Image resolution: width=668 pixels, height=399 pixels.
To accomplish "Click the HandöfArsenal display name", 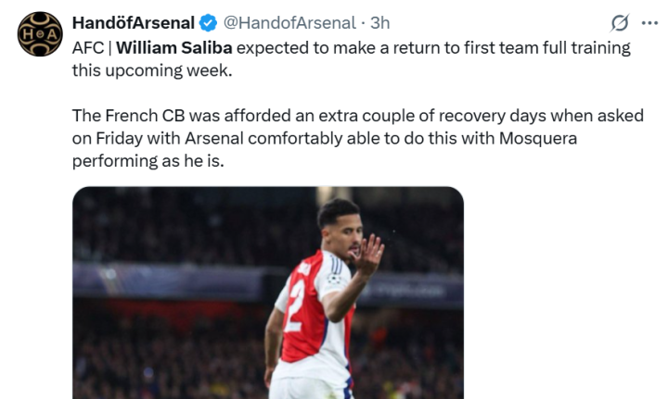I will [134, 22].
